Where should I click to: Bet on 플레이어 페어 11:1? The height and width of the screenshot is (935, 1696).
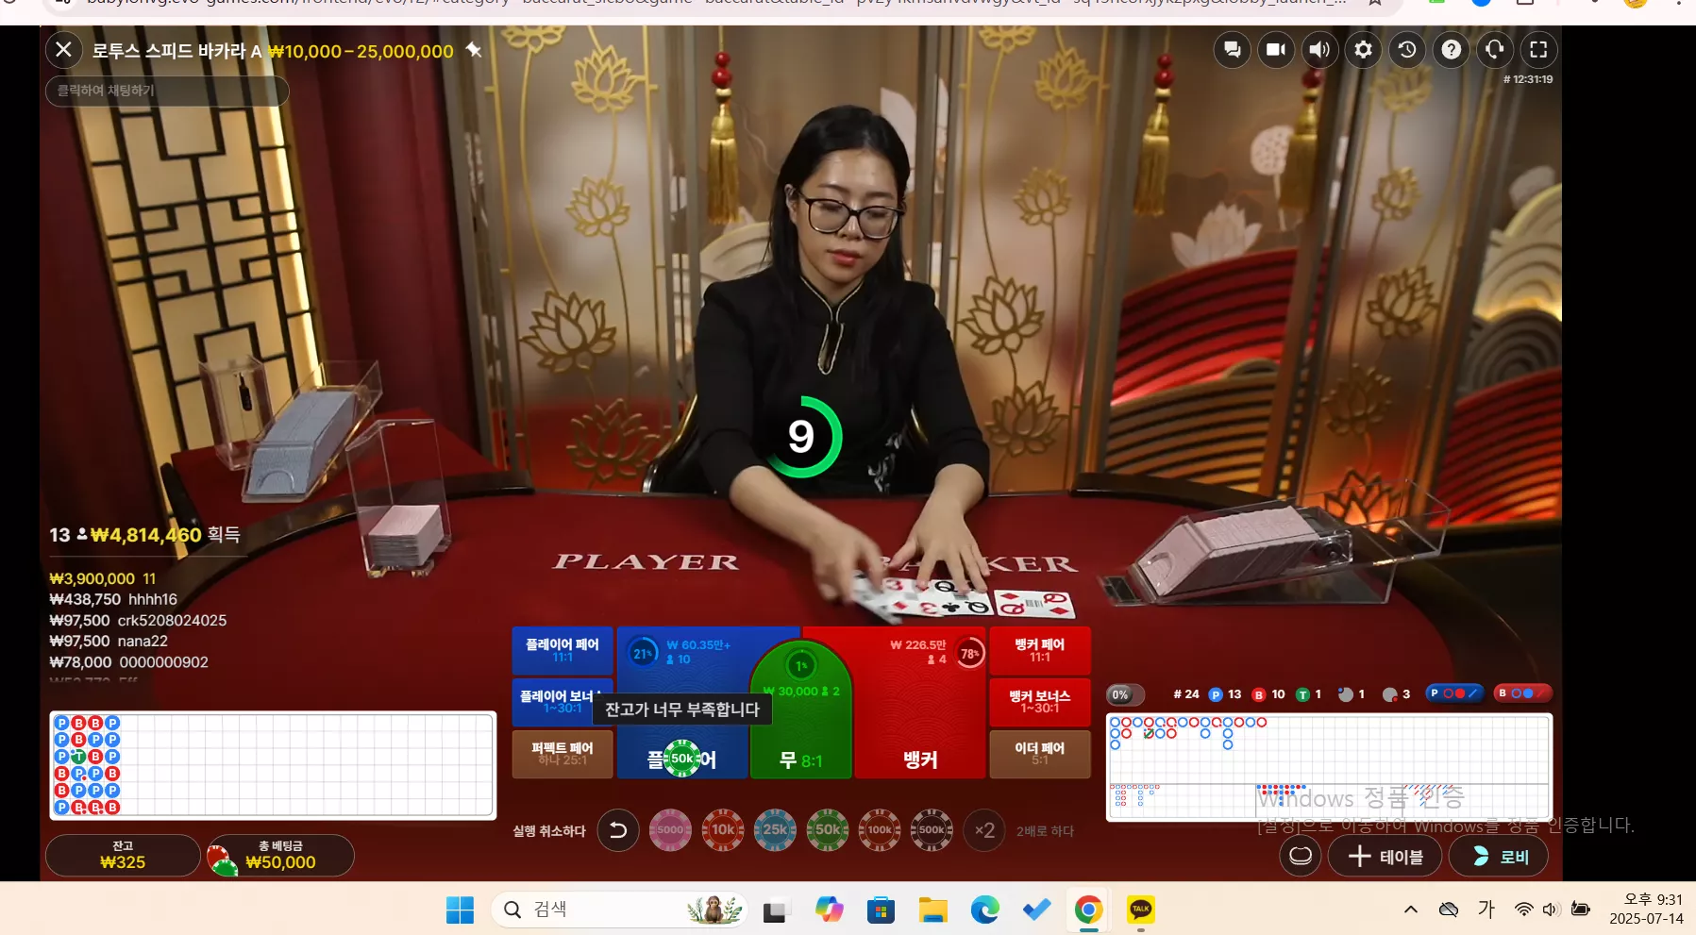click(x=563, y=650)
